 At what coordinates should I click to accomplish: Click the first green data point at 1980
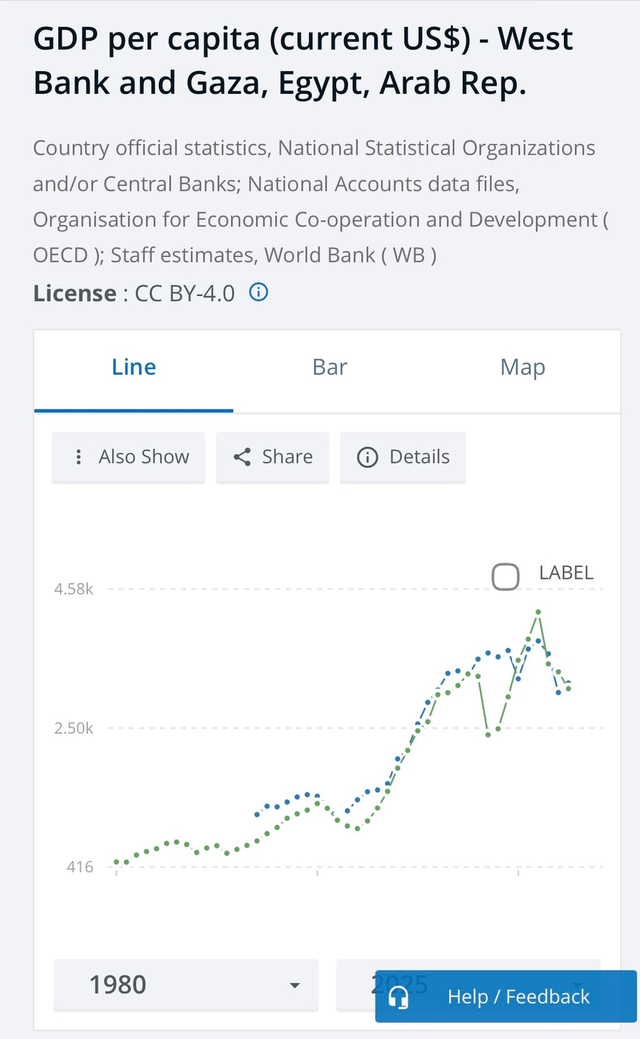point(116,862)
